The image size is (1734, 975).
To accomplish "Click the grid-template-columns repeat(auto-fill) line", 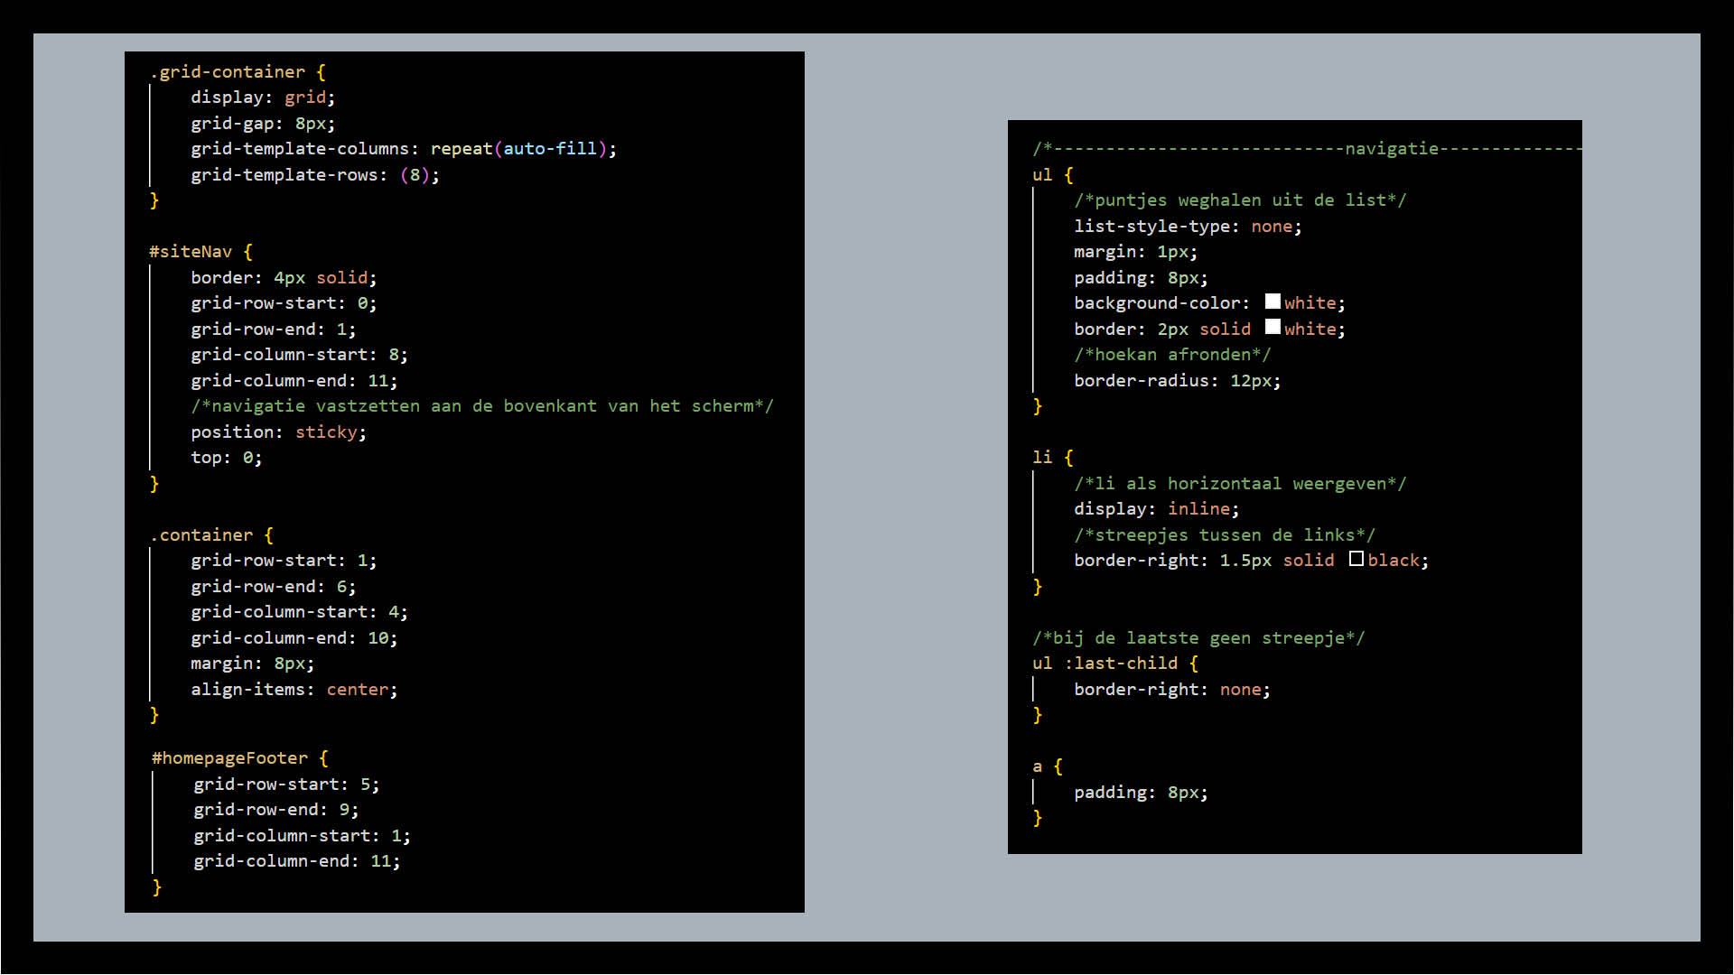I will [403, 148].
